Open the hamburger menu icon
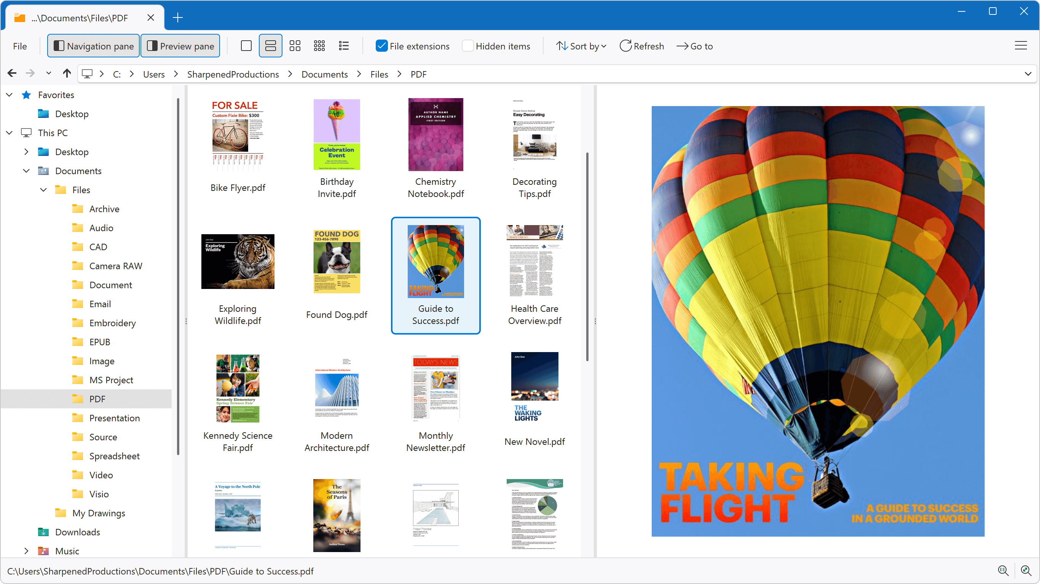 1020,46
